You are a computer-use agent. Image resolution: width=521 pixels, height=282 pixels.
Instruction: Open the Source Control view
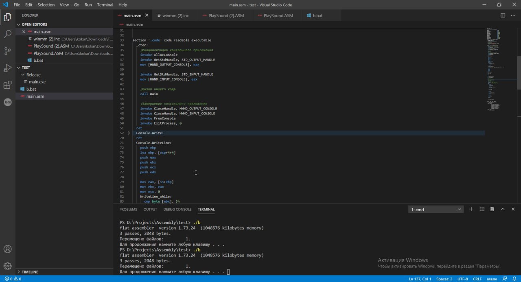tap(7, 51)
